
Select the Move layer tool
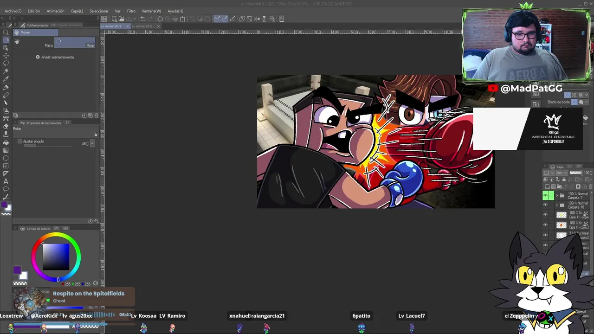(x=6, y=56)
